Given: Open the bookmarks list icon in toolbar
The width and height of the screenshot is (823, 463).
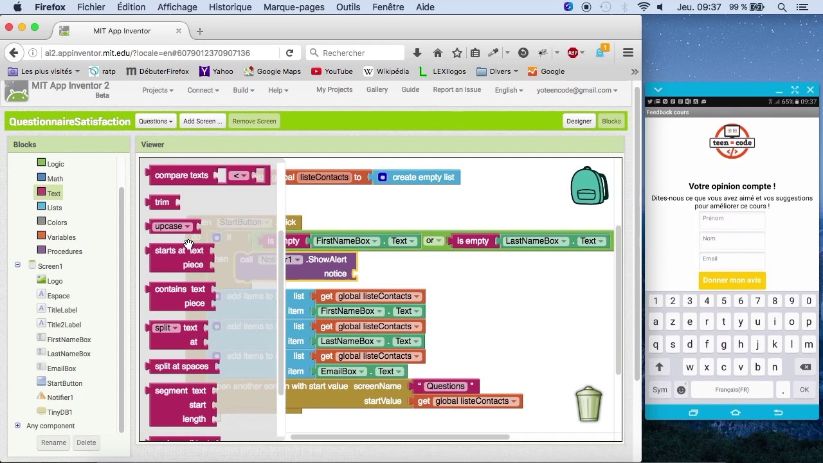Looking at the screenshot, I should (x=475, y=53).
